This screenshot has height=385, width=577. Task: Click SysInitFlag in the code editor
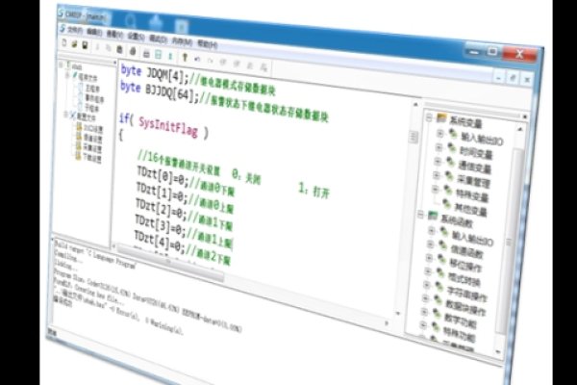[x=167, y=127]
